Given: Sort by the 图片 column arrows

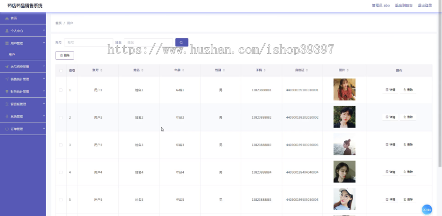Looking at the screenshot, I should [x=348, y=70].
